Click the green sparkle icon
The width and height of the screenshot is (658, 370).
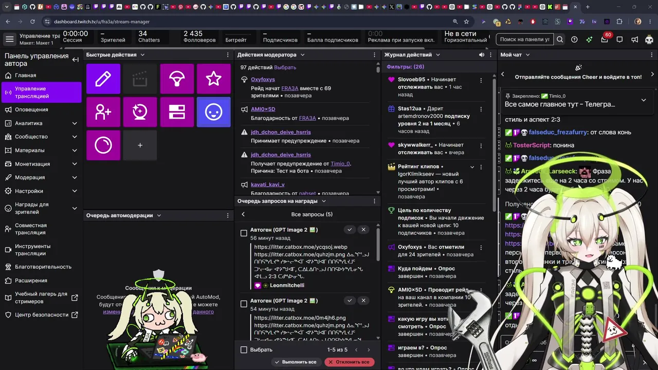[589, 40]
